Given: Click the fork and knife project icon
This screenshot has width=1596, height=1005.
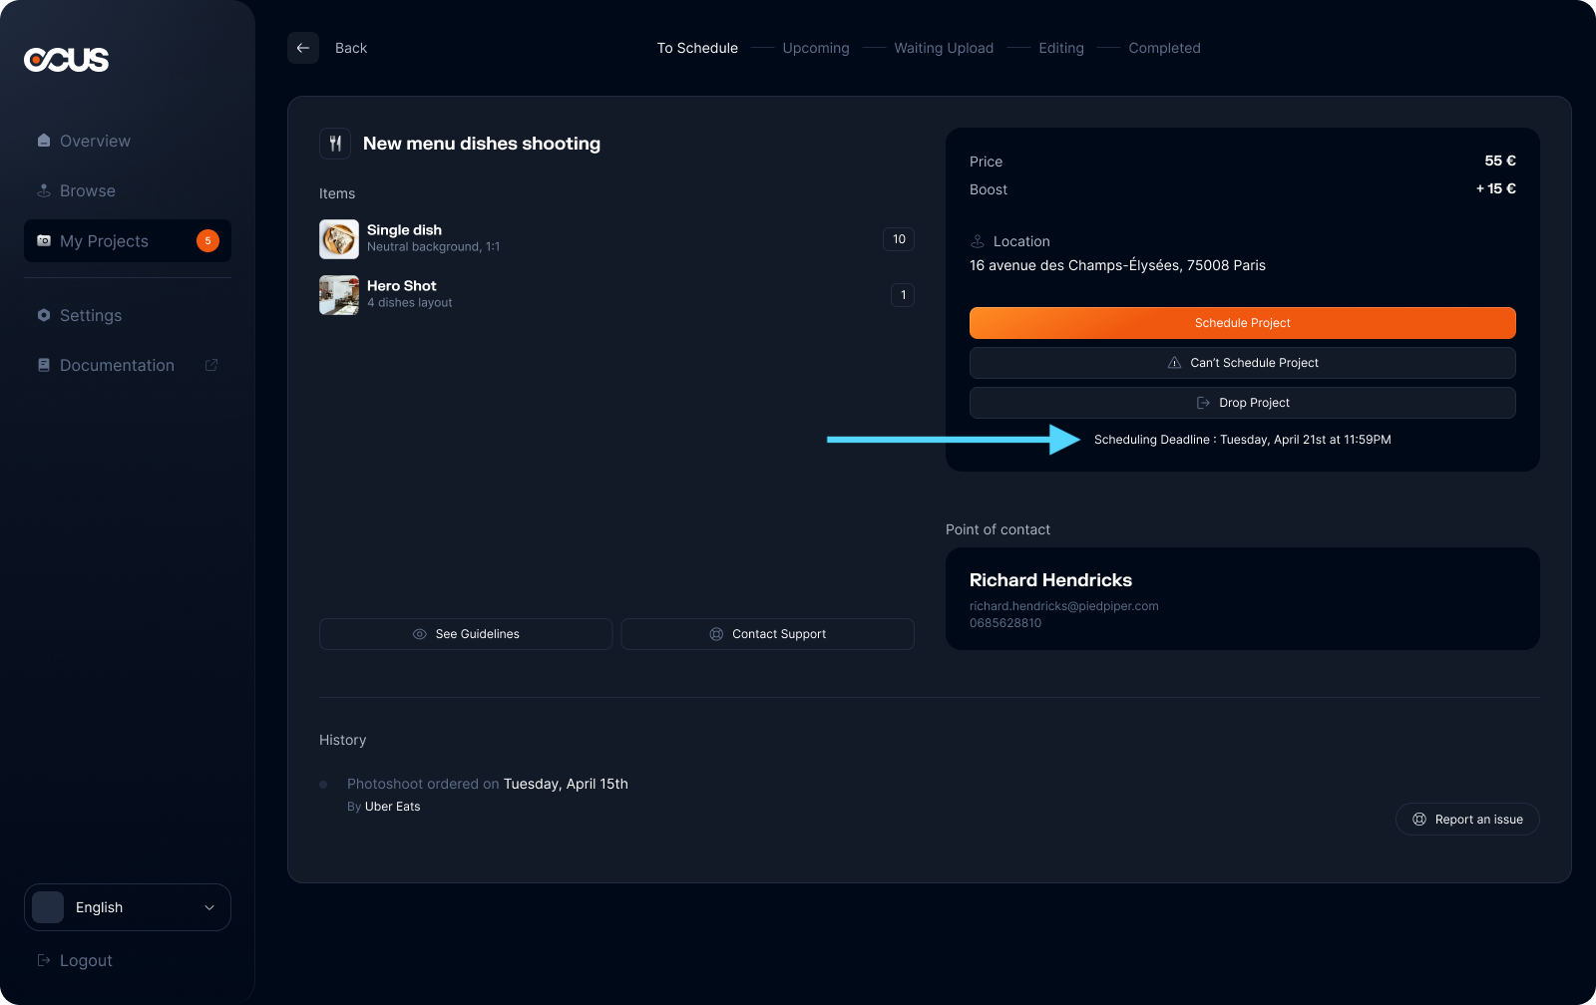Looking at the screenshot, I should pos(335,144).
